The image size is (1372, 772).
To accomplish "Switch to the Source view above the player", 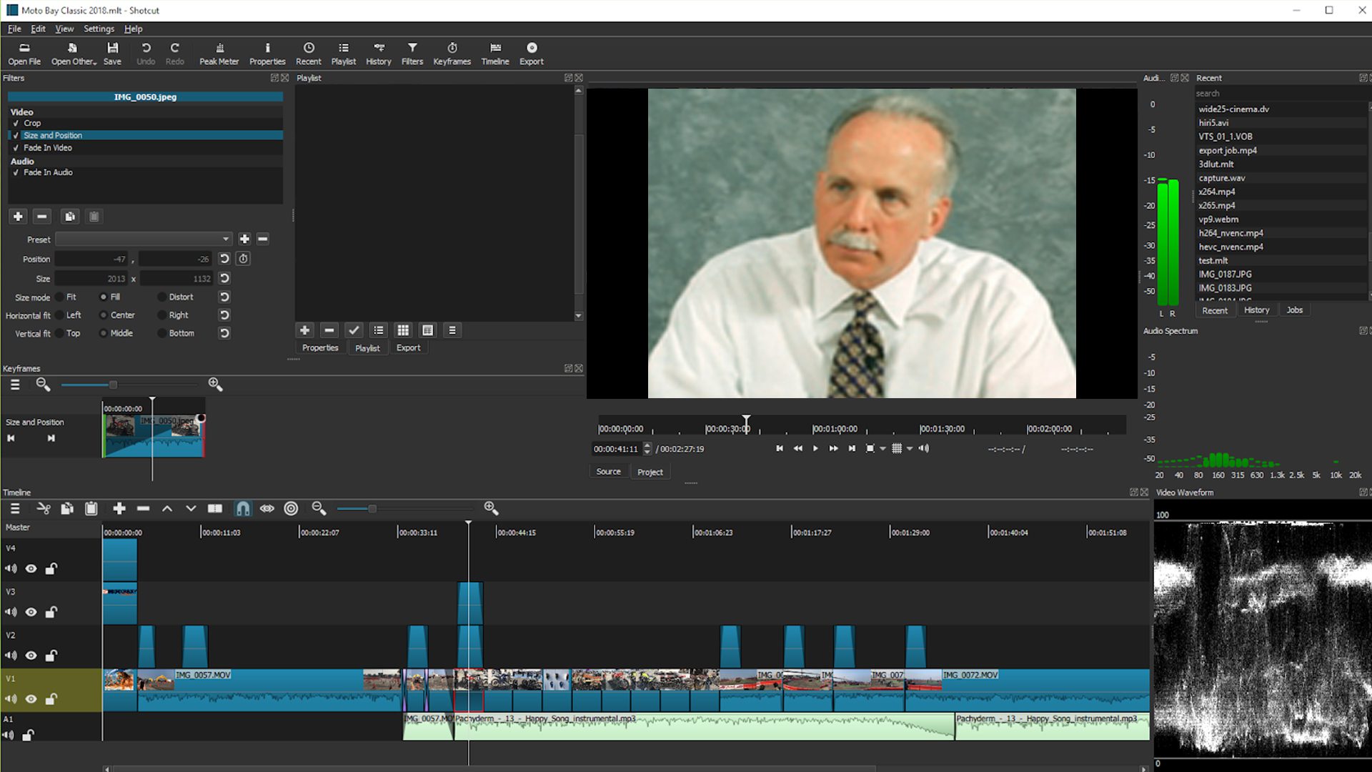I will pos(608,471).
